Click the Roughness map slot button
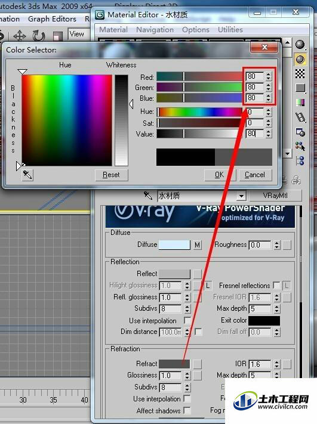Image resolution: width=317 pixels, height=424 pixels. (x=287, y=245)
